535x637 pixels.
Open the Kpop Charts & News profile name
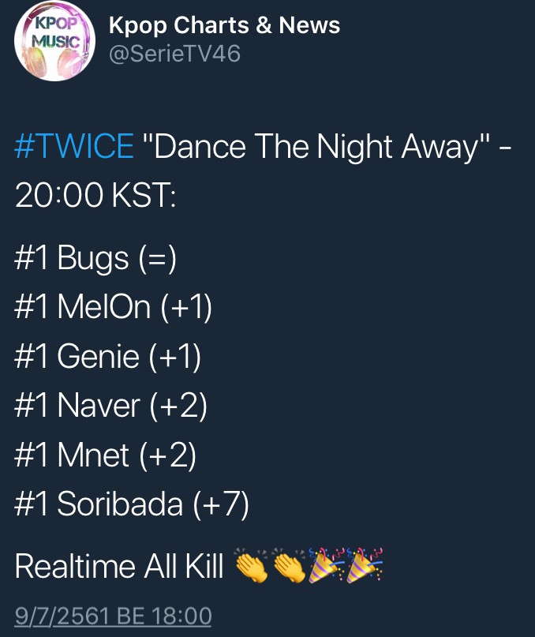[x=224, y=25]
